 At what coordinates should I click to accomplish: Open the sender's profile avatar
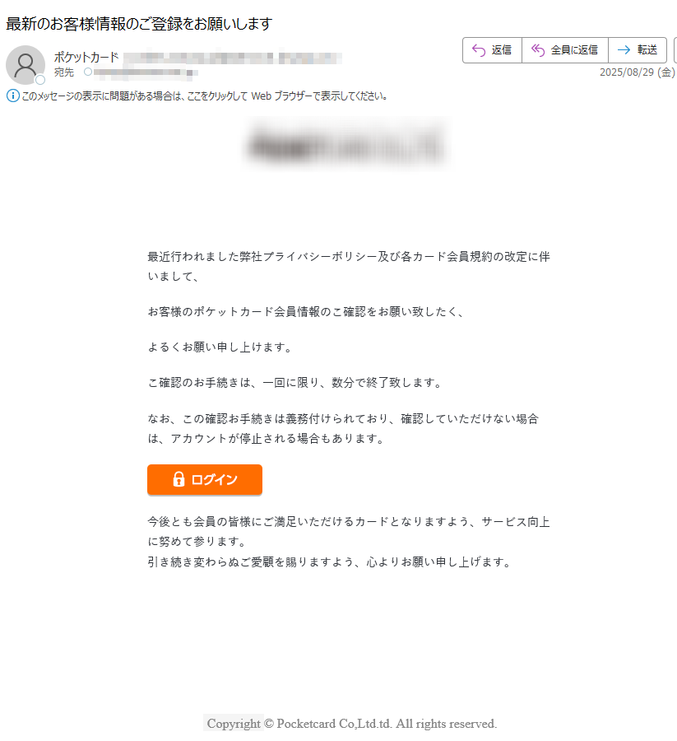(26, 65)
